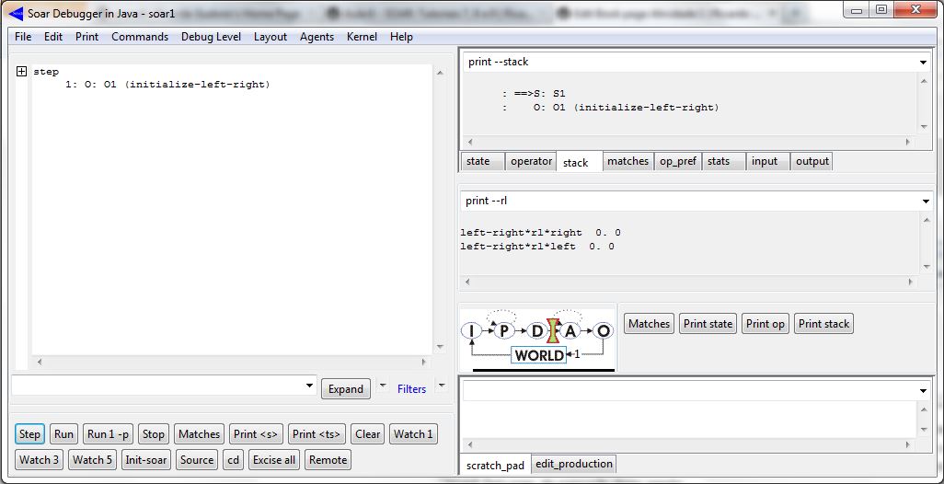The height and width of the screenshot is (484, 944).
Task: Open the print --stack command dropdown
Action: pyautogui.click(x=923, y=63)
